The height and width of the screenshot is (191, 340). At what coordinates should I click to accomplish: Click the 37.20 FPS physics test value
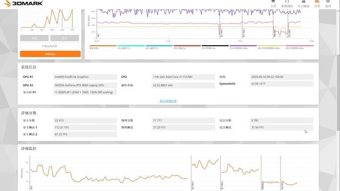(183, 127)
